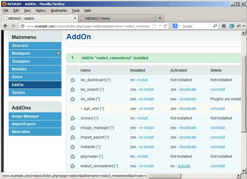
Task: Close the REDAXO | Home tab
Action: tap(152, 18)
